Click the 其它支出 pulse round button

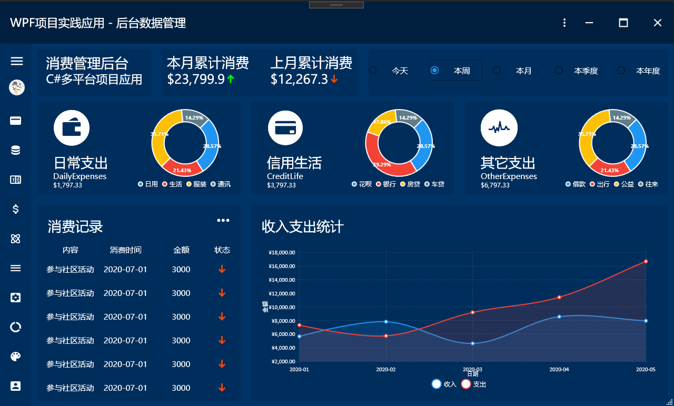499,127
